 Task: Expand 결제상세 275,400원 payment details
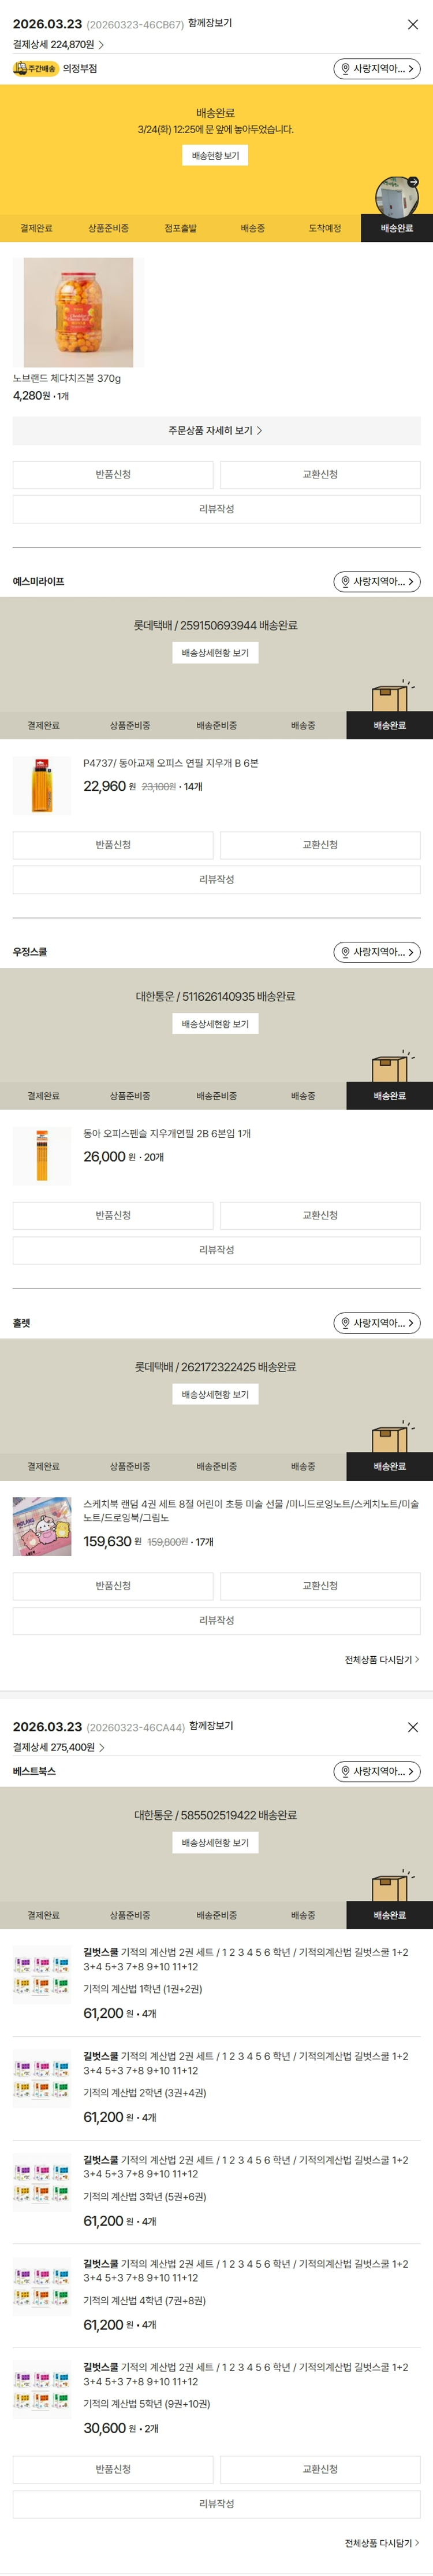(x=58, y=1747)
